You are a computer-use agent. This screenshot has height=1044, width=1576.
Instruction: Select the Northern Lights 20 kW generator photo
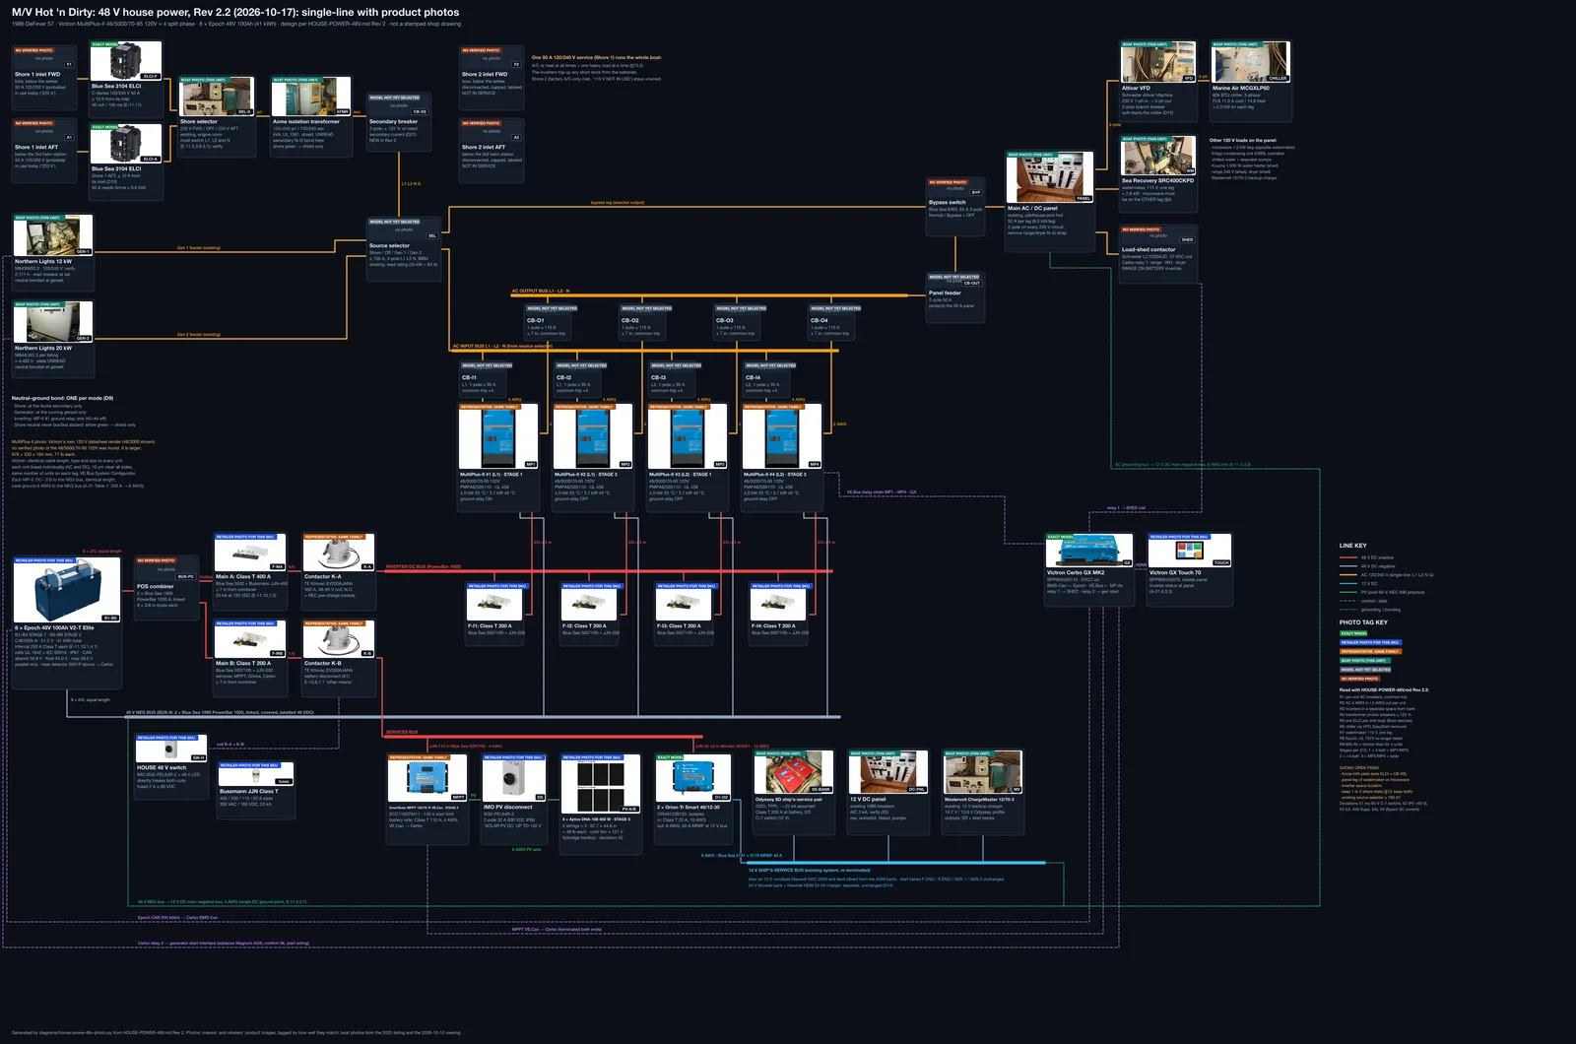click(53, 323)
